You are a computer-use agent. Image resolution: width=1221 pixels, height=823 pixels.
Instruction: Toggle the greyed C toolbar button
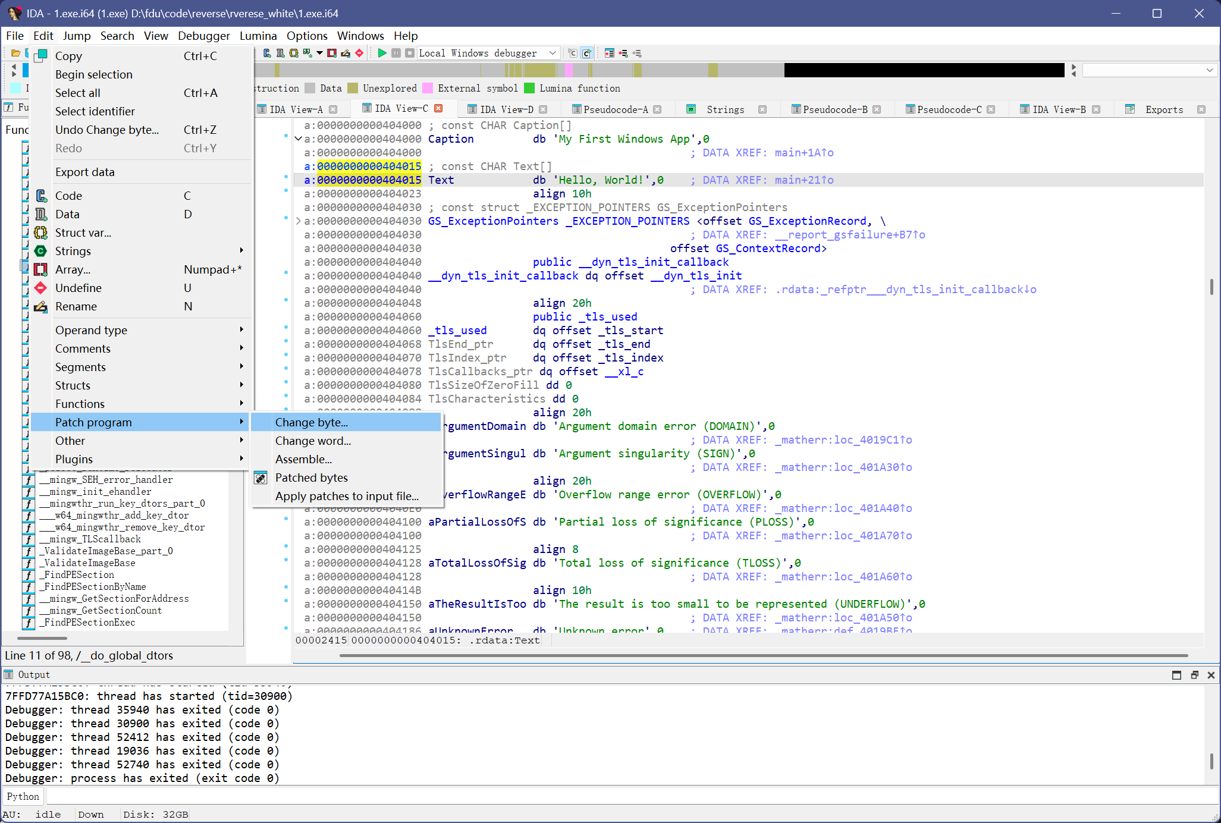[x=572, y=53]
